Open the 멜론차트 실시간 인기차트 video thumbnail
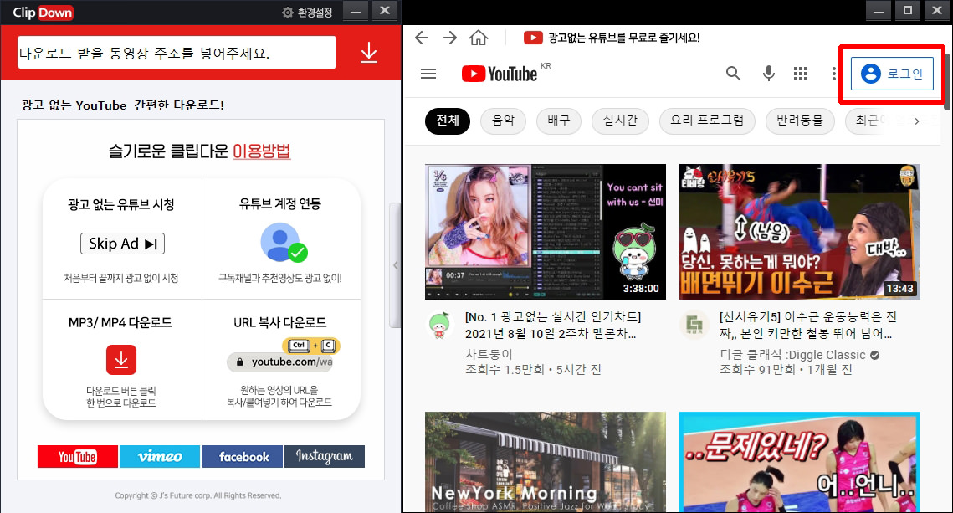Screen dimensions: 953x513 pyautogui.click(x=546, y=232)
